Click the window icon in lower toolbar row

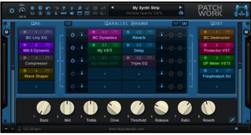[79, 13]
